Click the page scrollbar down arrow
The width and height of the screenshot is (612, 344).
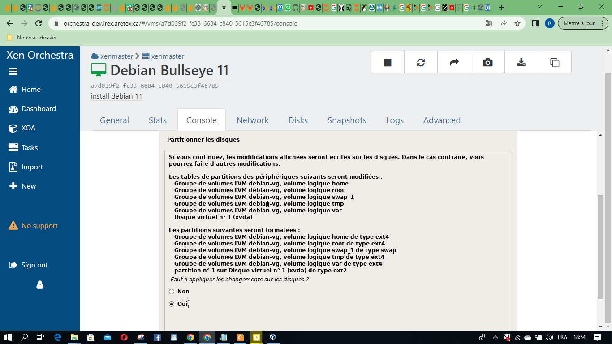pyautogui.click(x=608, y=326)
